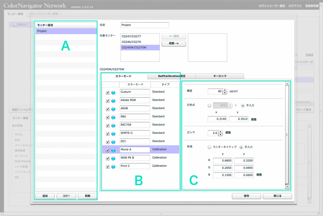Click the <- 追加 button for target monitors
323x216 pixels.
174,36
